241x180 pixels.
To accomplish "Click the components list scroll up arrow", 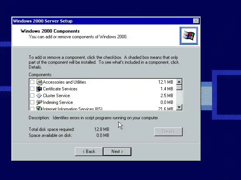I will 179,82.
